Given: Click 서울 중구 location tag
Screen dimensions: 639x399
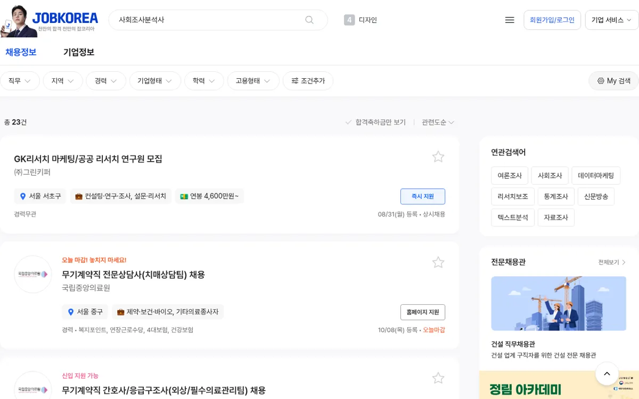Looking at the screenshot, I should [85, 312].
